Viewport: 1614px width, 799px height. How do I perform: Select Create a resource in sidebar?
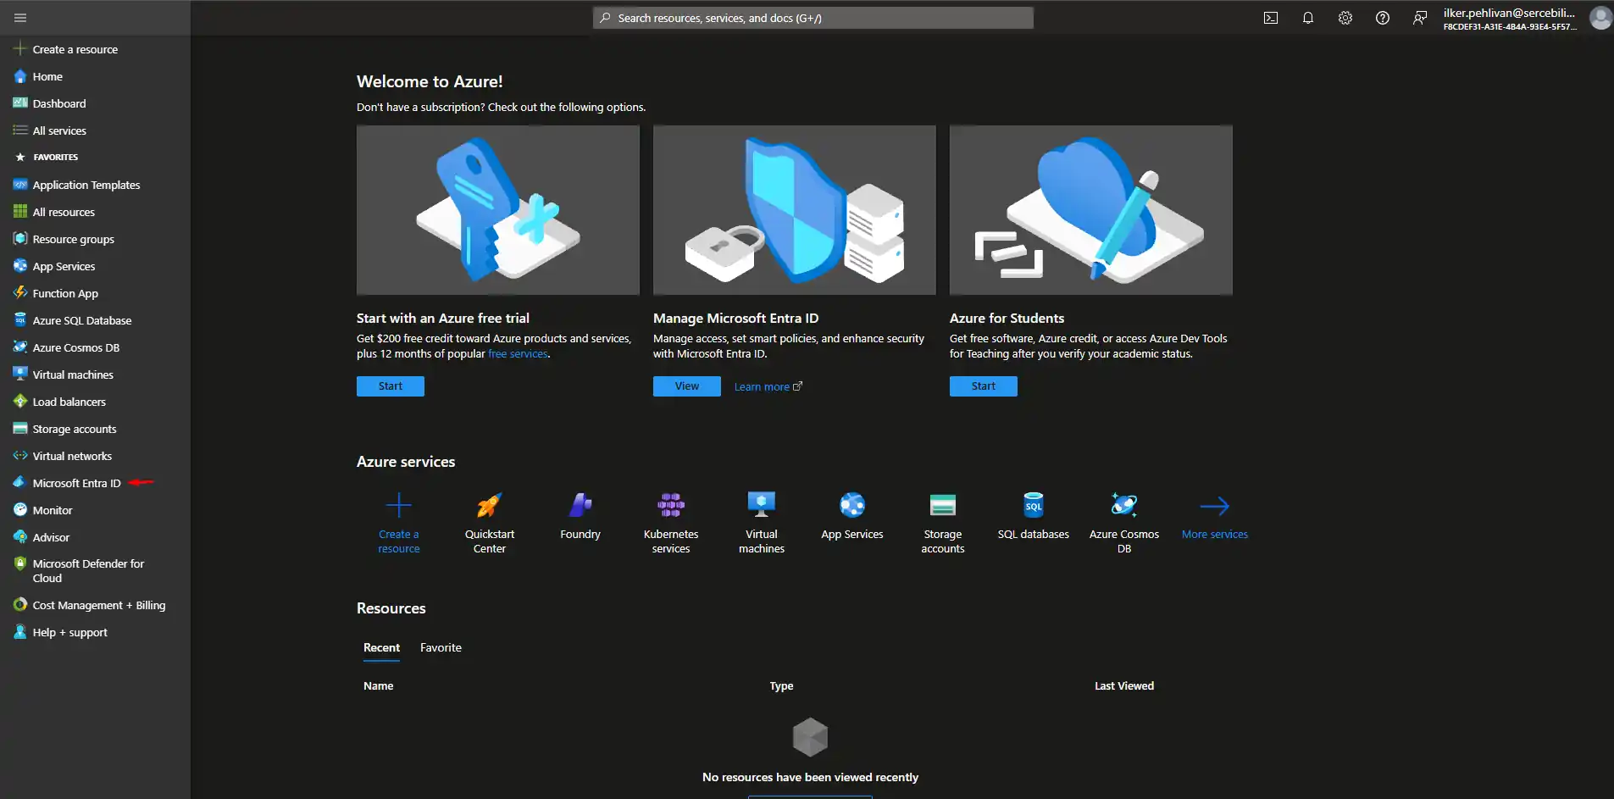click(x=75, y=49)
